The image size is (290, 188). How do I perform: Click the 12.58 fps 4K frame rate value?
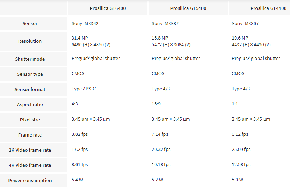pos(241,165)
